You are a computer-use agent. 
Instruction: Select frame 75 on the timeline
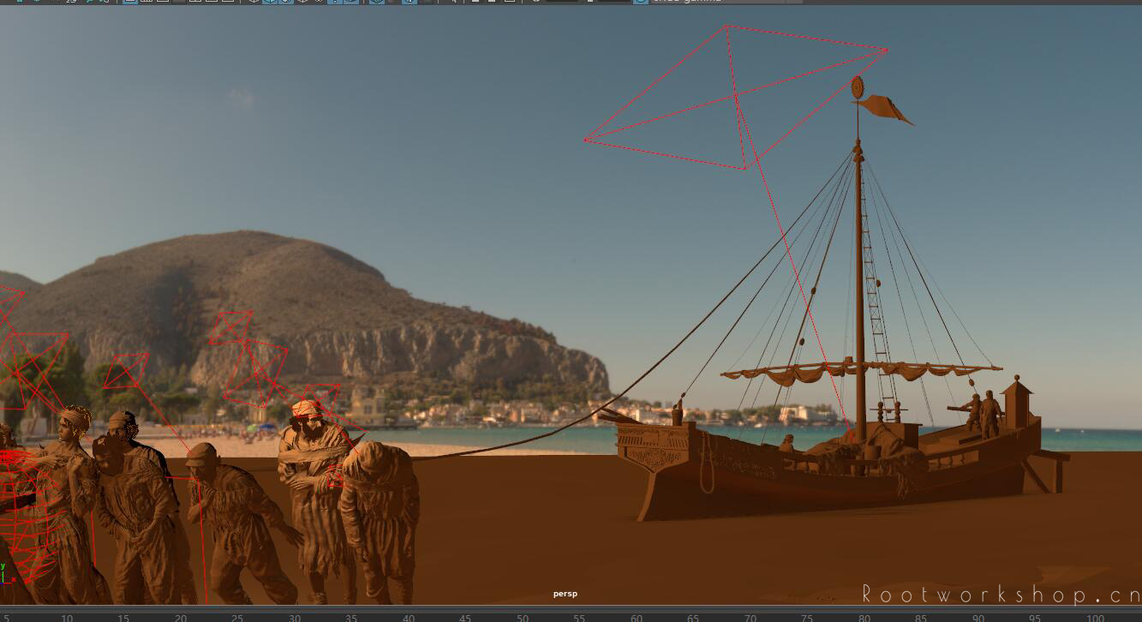807,618
